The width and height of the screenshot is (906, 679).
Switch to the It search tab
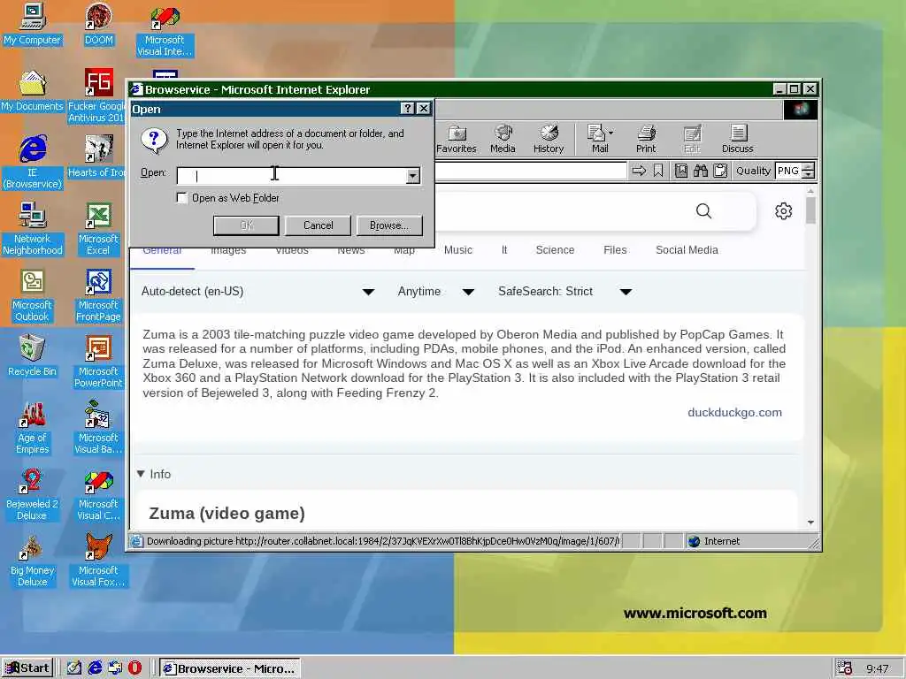pos(504,250)
